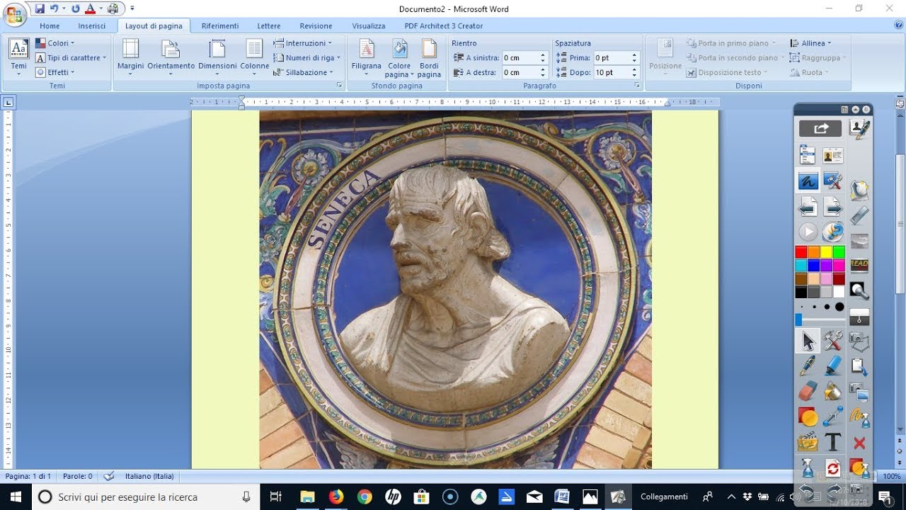Viewport: 906px width, 510px height.
Task: Click the taskbar search box
Action: (147, 497)
